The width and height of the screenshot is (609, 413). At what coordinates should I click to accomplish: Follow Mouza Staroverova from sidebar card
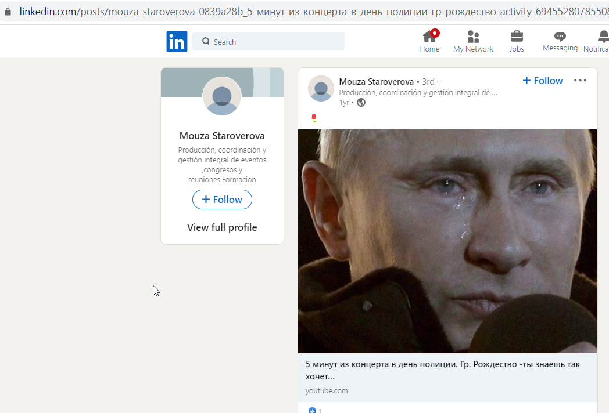(x=222, y=200)
